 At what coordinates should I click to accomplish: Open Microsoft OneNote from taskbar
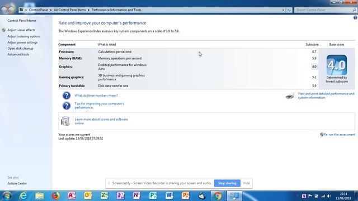(x=136, y=196)
